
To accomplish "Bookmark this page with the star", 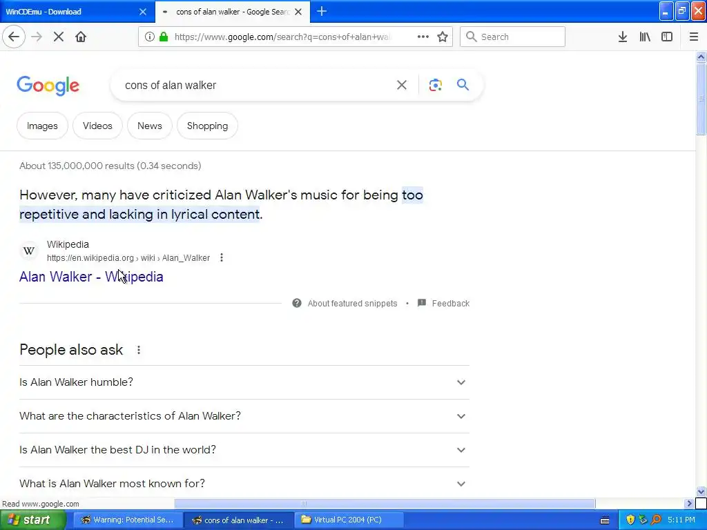I will pos(443,37).
